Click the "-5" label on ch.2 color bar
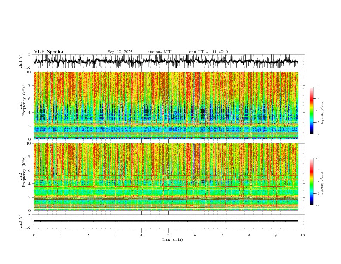341x264 pixels. click(x=318, y=182)
